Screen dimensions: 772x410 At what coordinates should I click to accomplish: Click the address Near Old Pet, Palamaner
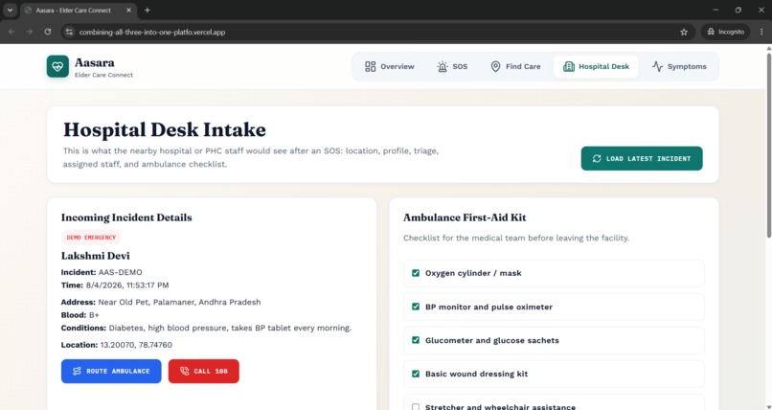(x=179, y=302)
